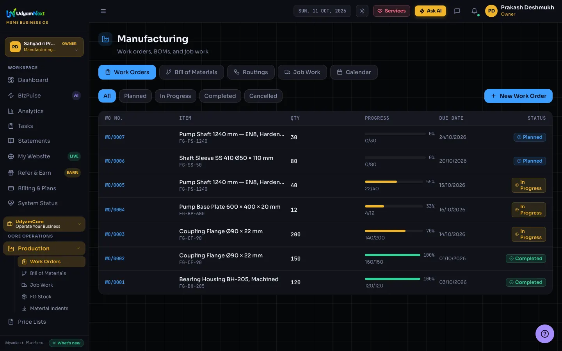Click Planned status badge for WO/0006
This screenshot has height=351, width=562.
(x=530, y=161)
